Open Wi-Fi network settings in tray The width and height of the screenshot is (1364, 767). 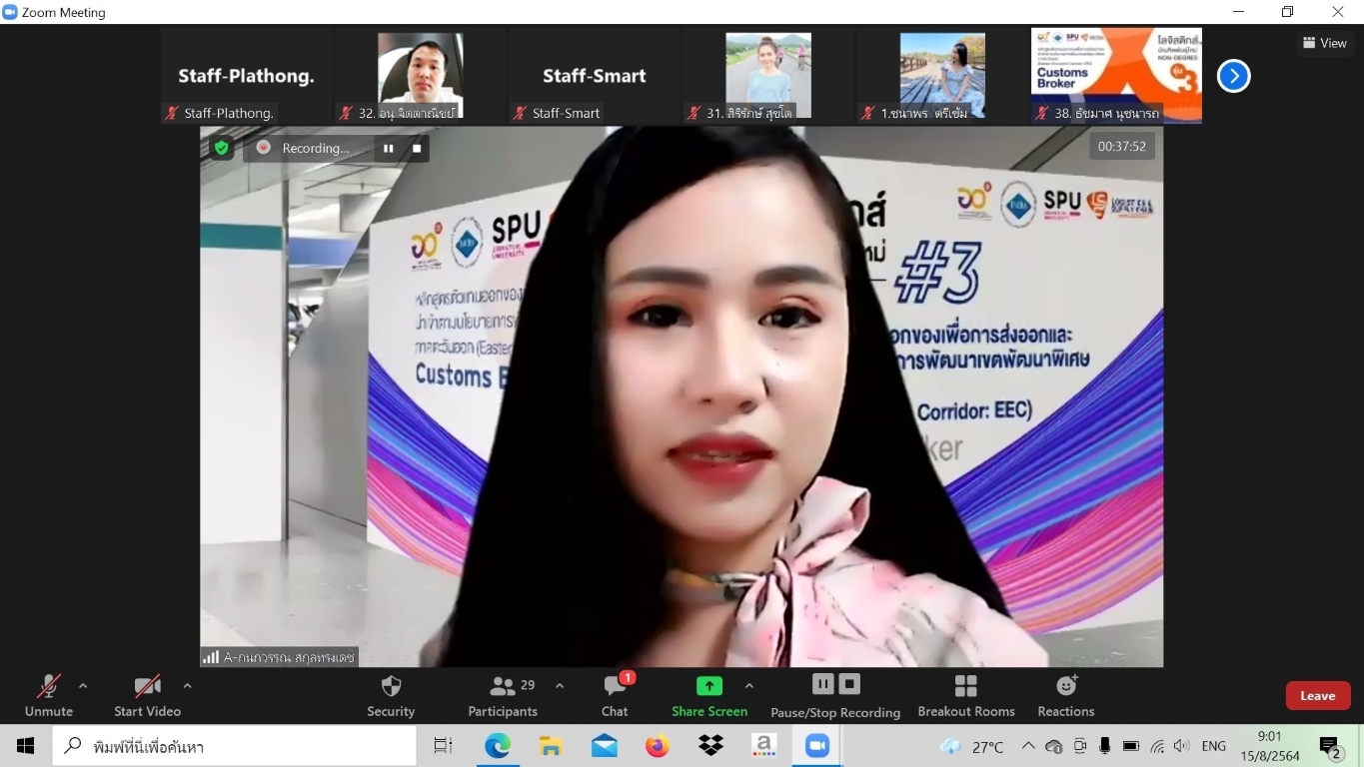click(1157, 746)
